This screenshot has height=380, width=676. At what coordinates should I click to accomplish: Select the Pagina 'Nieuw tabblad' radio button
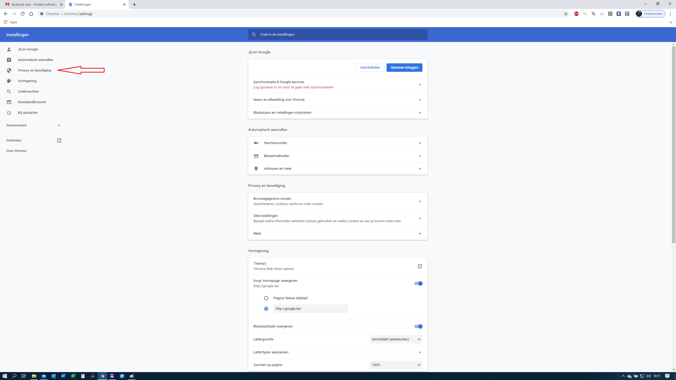[266, 298]
